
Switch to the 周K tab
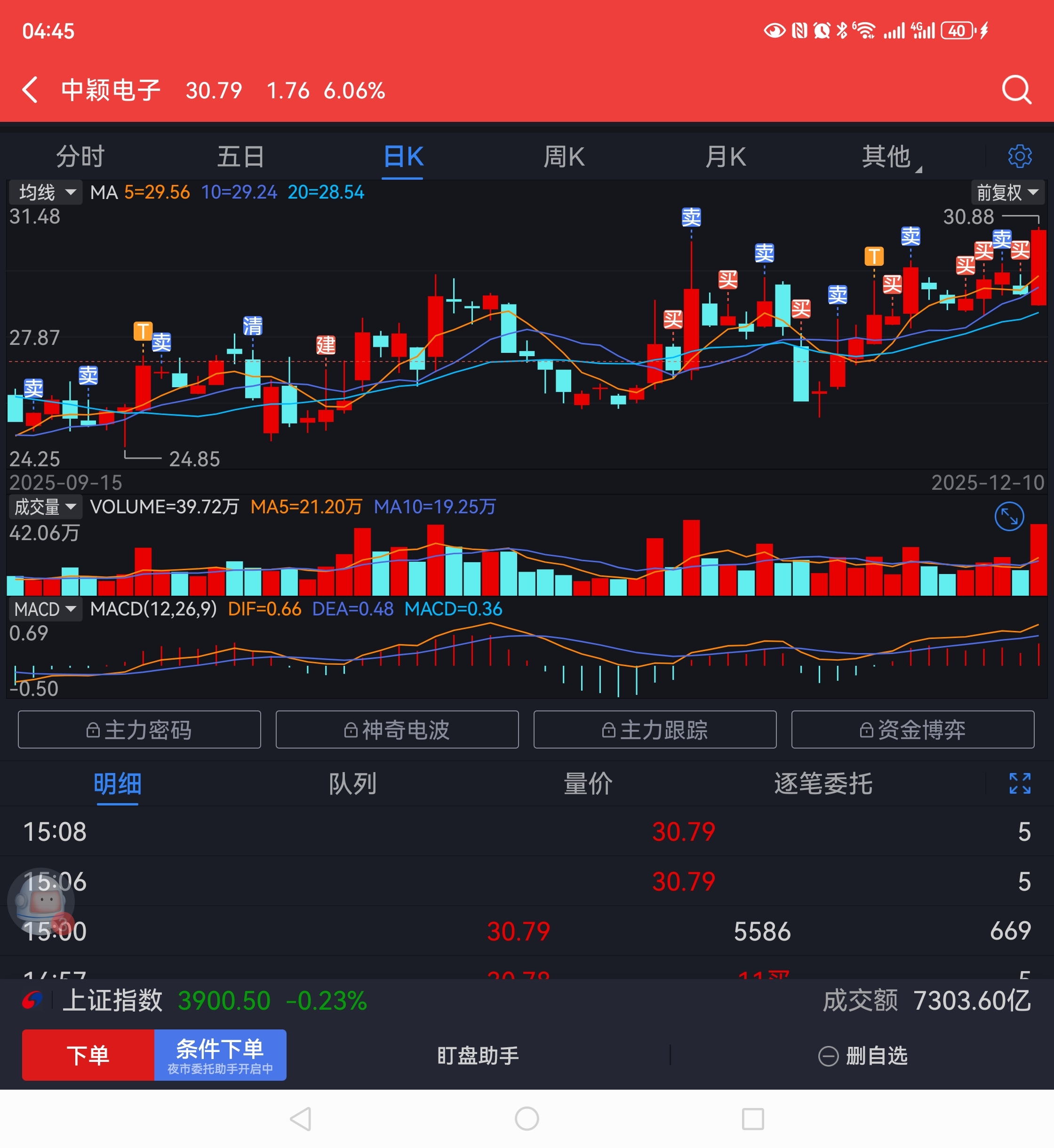point(564,157)
